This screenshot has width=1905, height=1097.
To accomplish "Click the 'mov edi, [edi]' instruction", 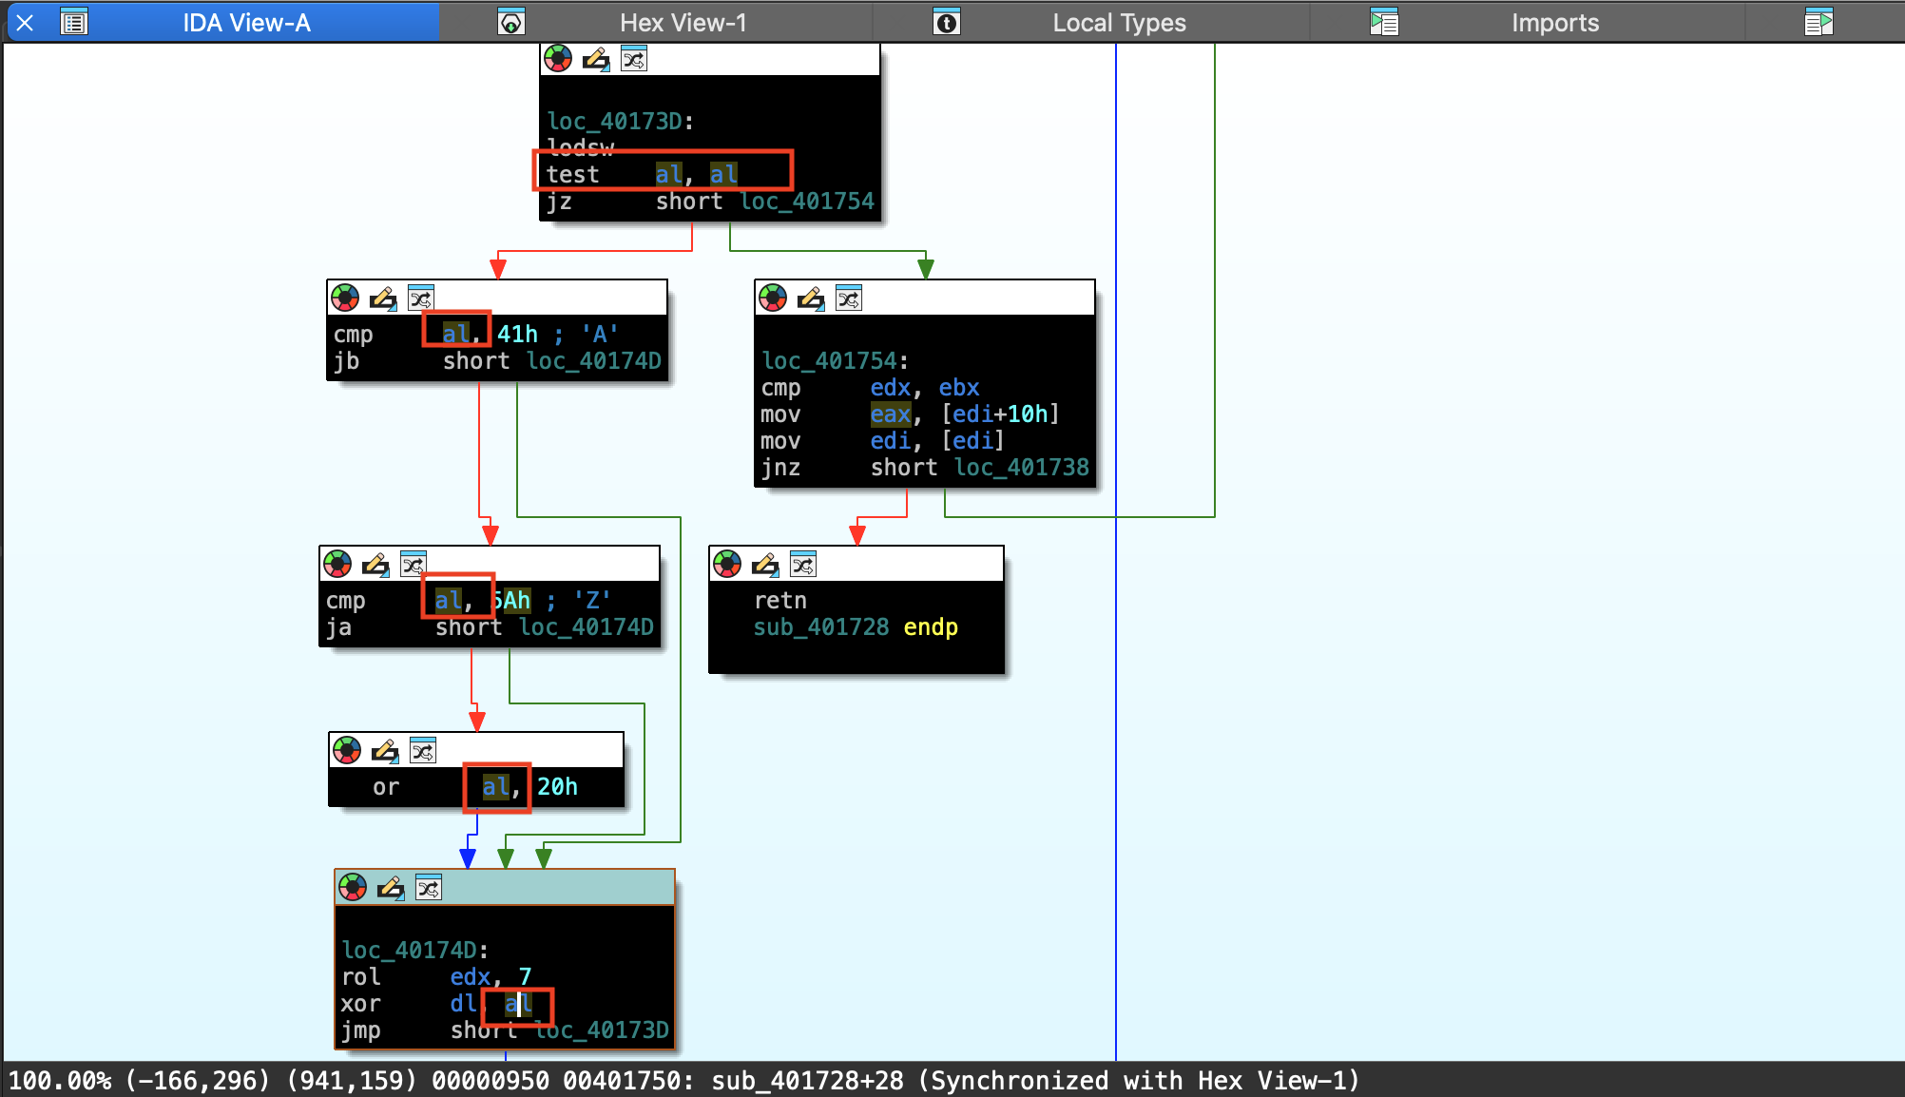I will (x=882, y=441).
